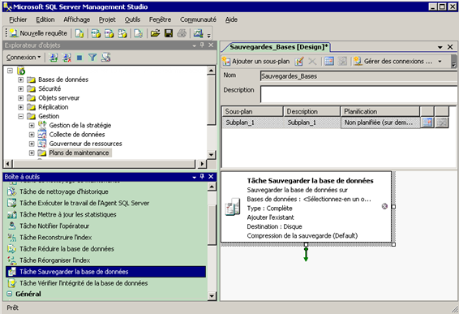Click the connect Object Explorer icon
This screenshot has width=459, height=314.
tap(53, 58)
